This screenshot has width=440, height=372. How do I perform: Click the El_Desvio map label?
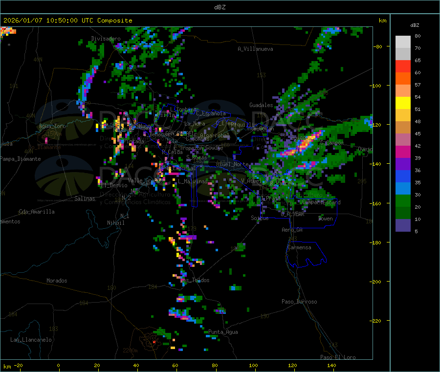pyautogui.click(x=114, y=185)
